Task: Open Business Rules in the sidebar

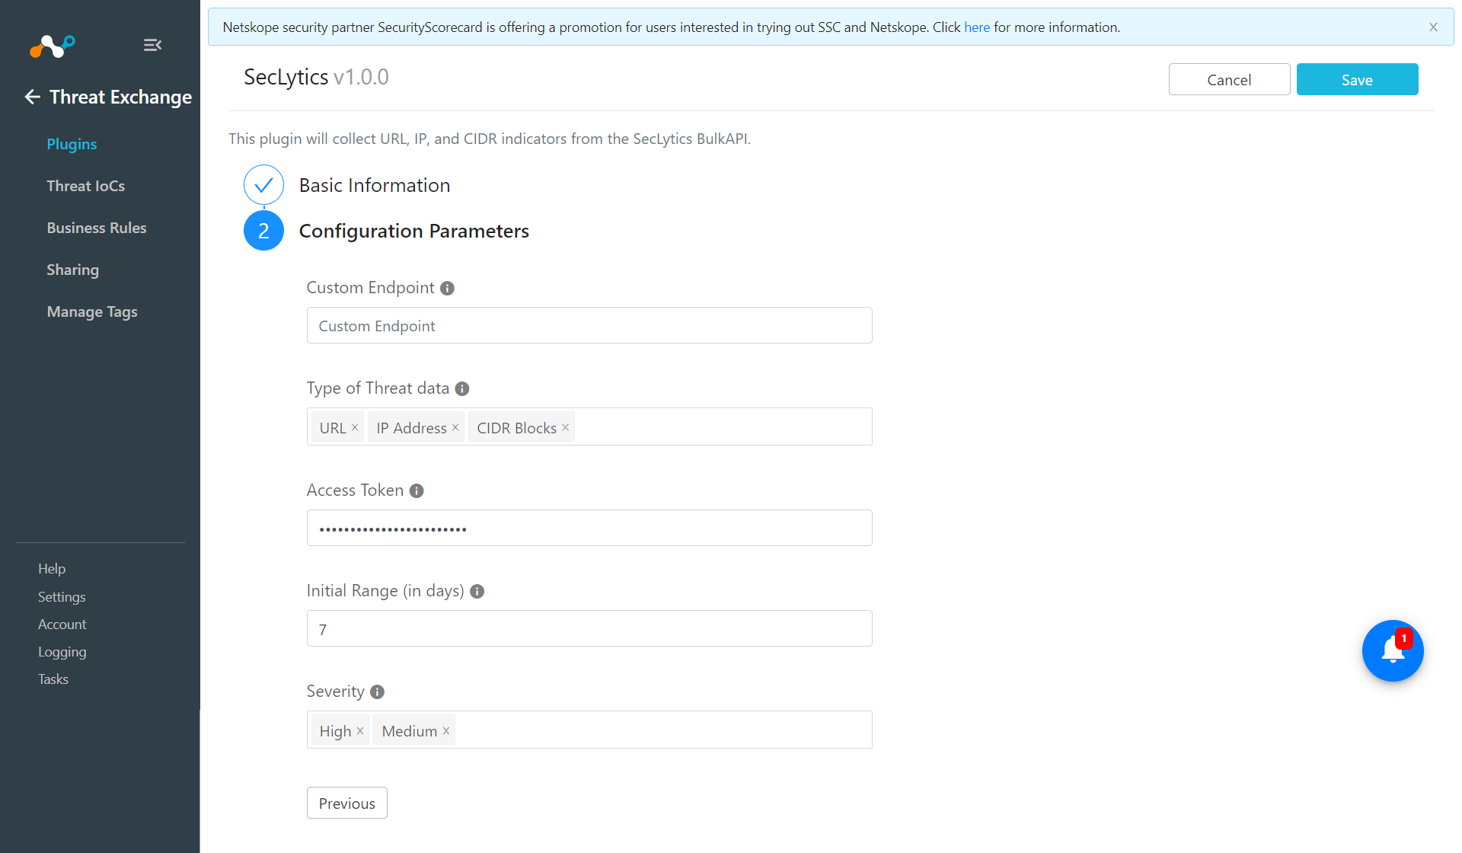Action: (97, 228)
